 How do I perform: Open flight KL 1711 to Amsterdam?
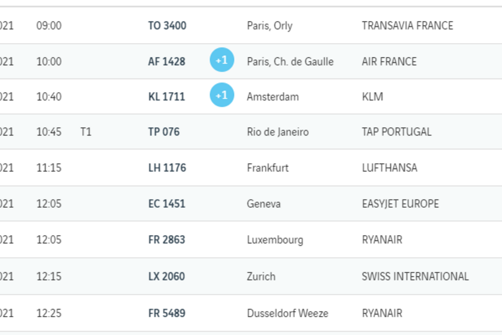(166, 97)
